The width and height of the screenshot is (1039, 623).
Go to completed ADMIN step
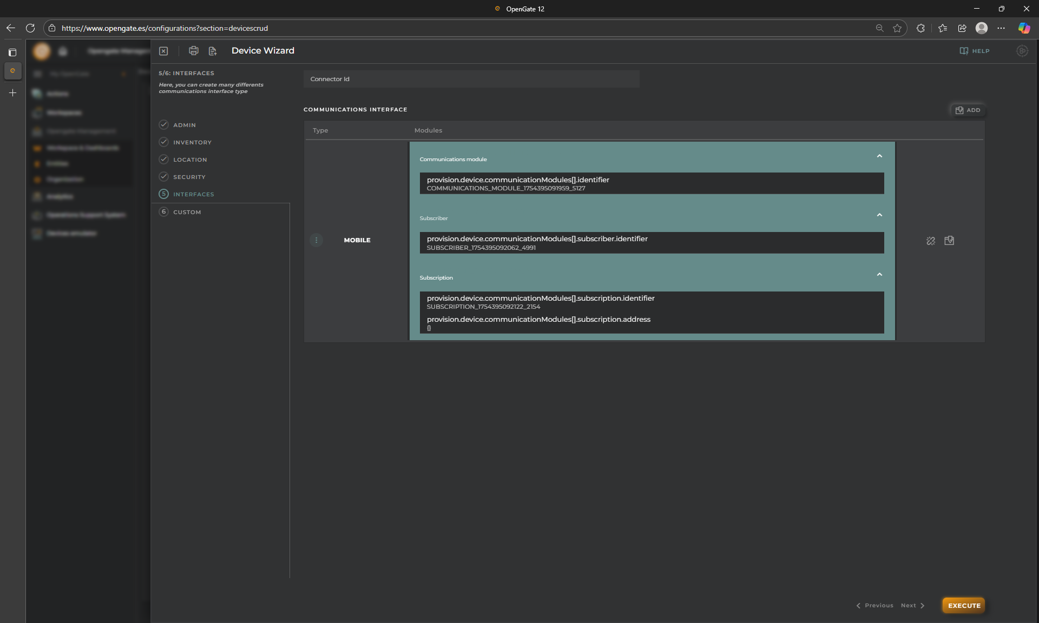184,125
